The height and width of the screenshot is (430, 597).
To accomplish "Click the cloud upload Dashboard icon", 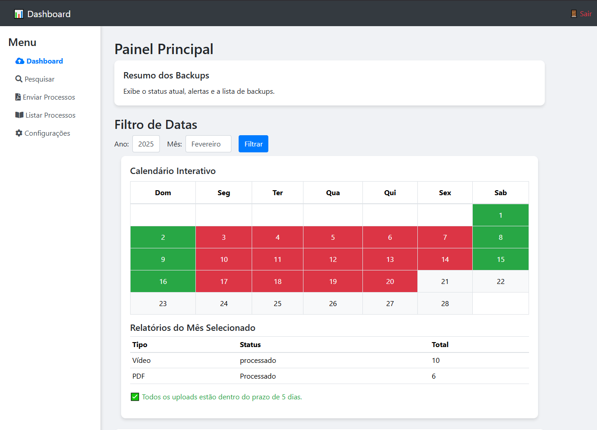I will [x=20, y=61].
